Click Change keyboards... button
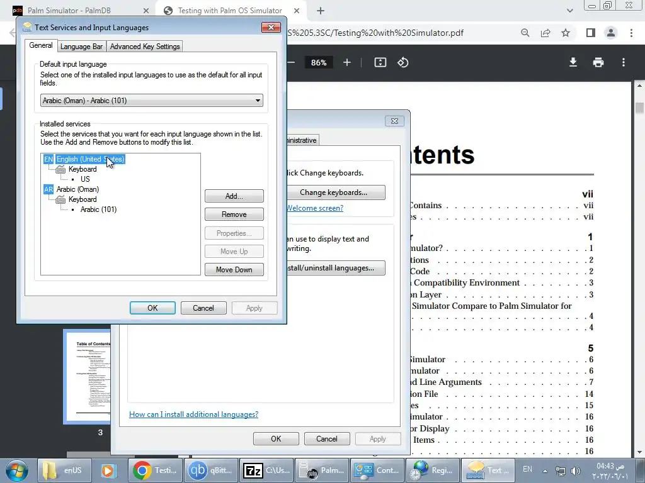 coord(336,192)
